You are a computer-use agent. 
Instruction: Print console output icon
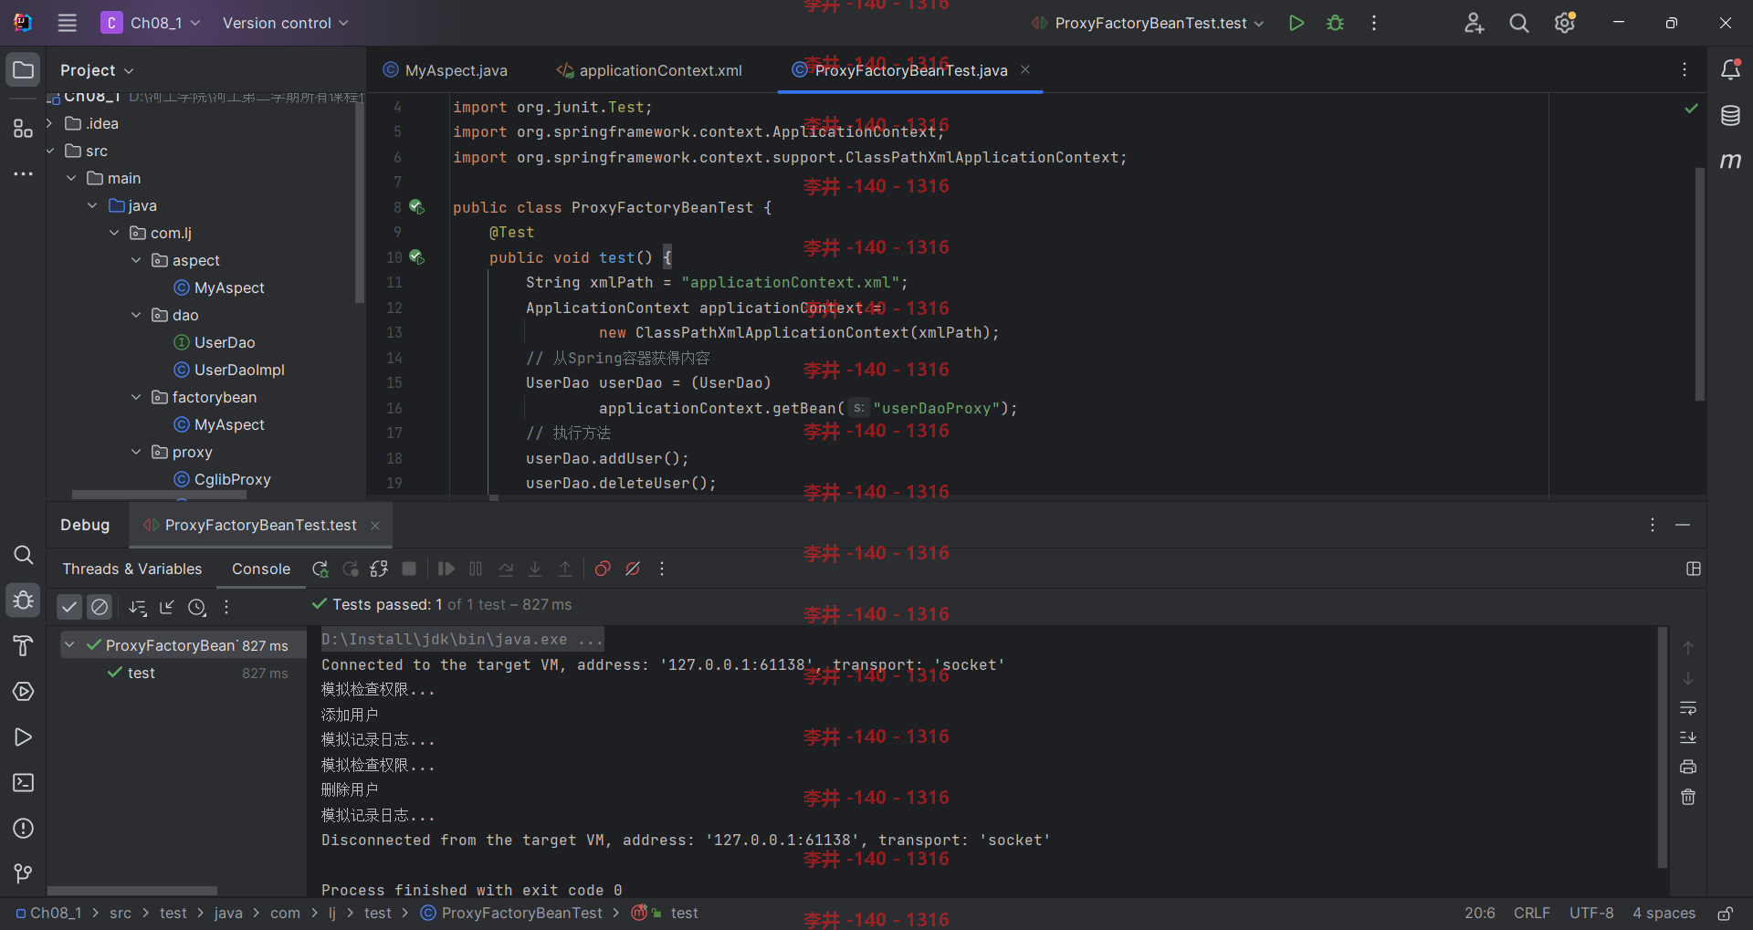(1688, 767)
